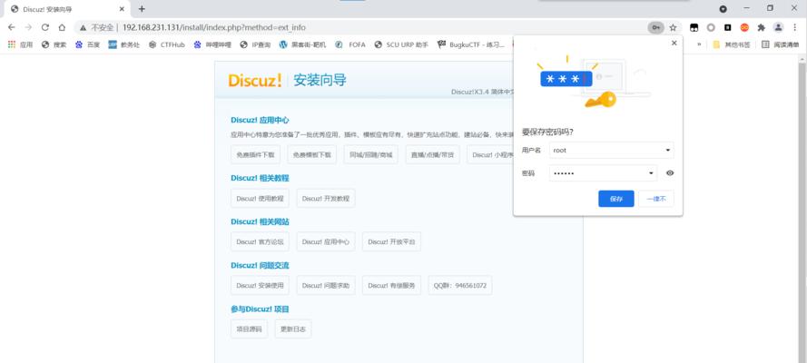Reload the current page
807x363 pixels.
coord(44,27)
